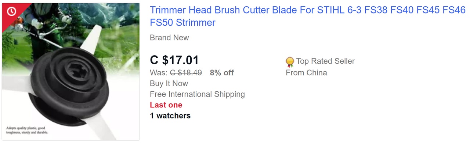Screen dimensions: 470x144
Task: Click the Top Rated Seller ribbon medal icon
Action: click(290, 62)
